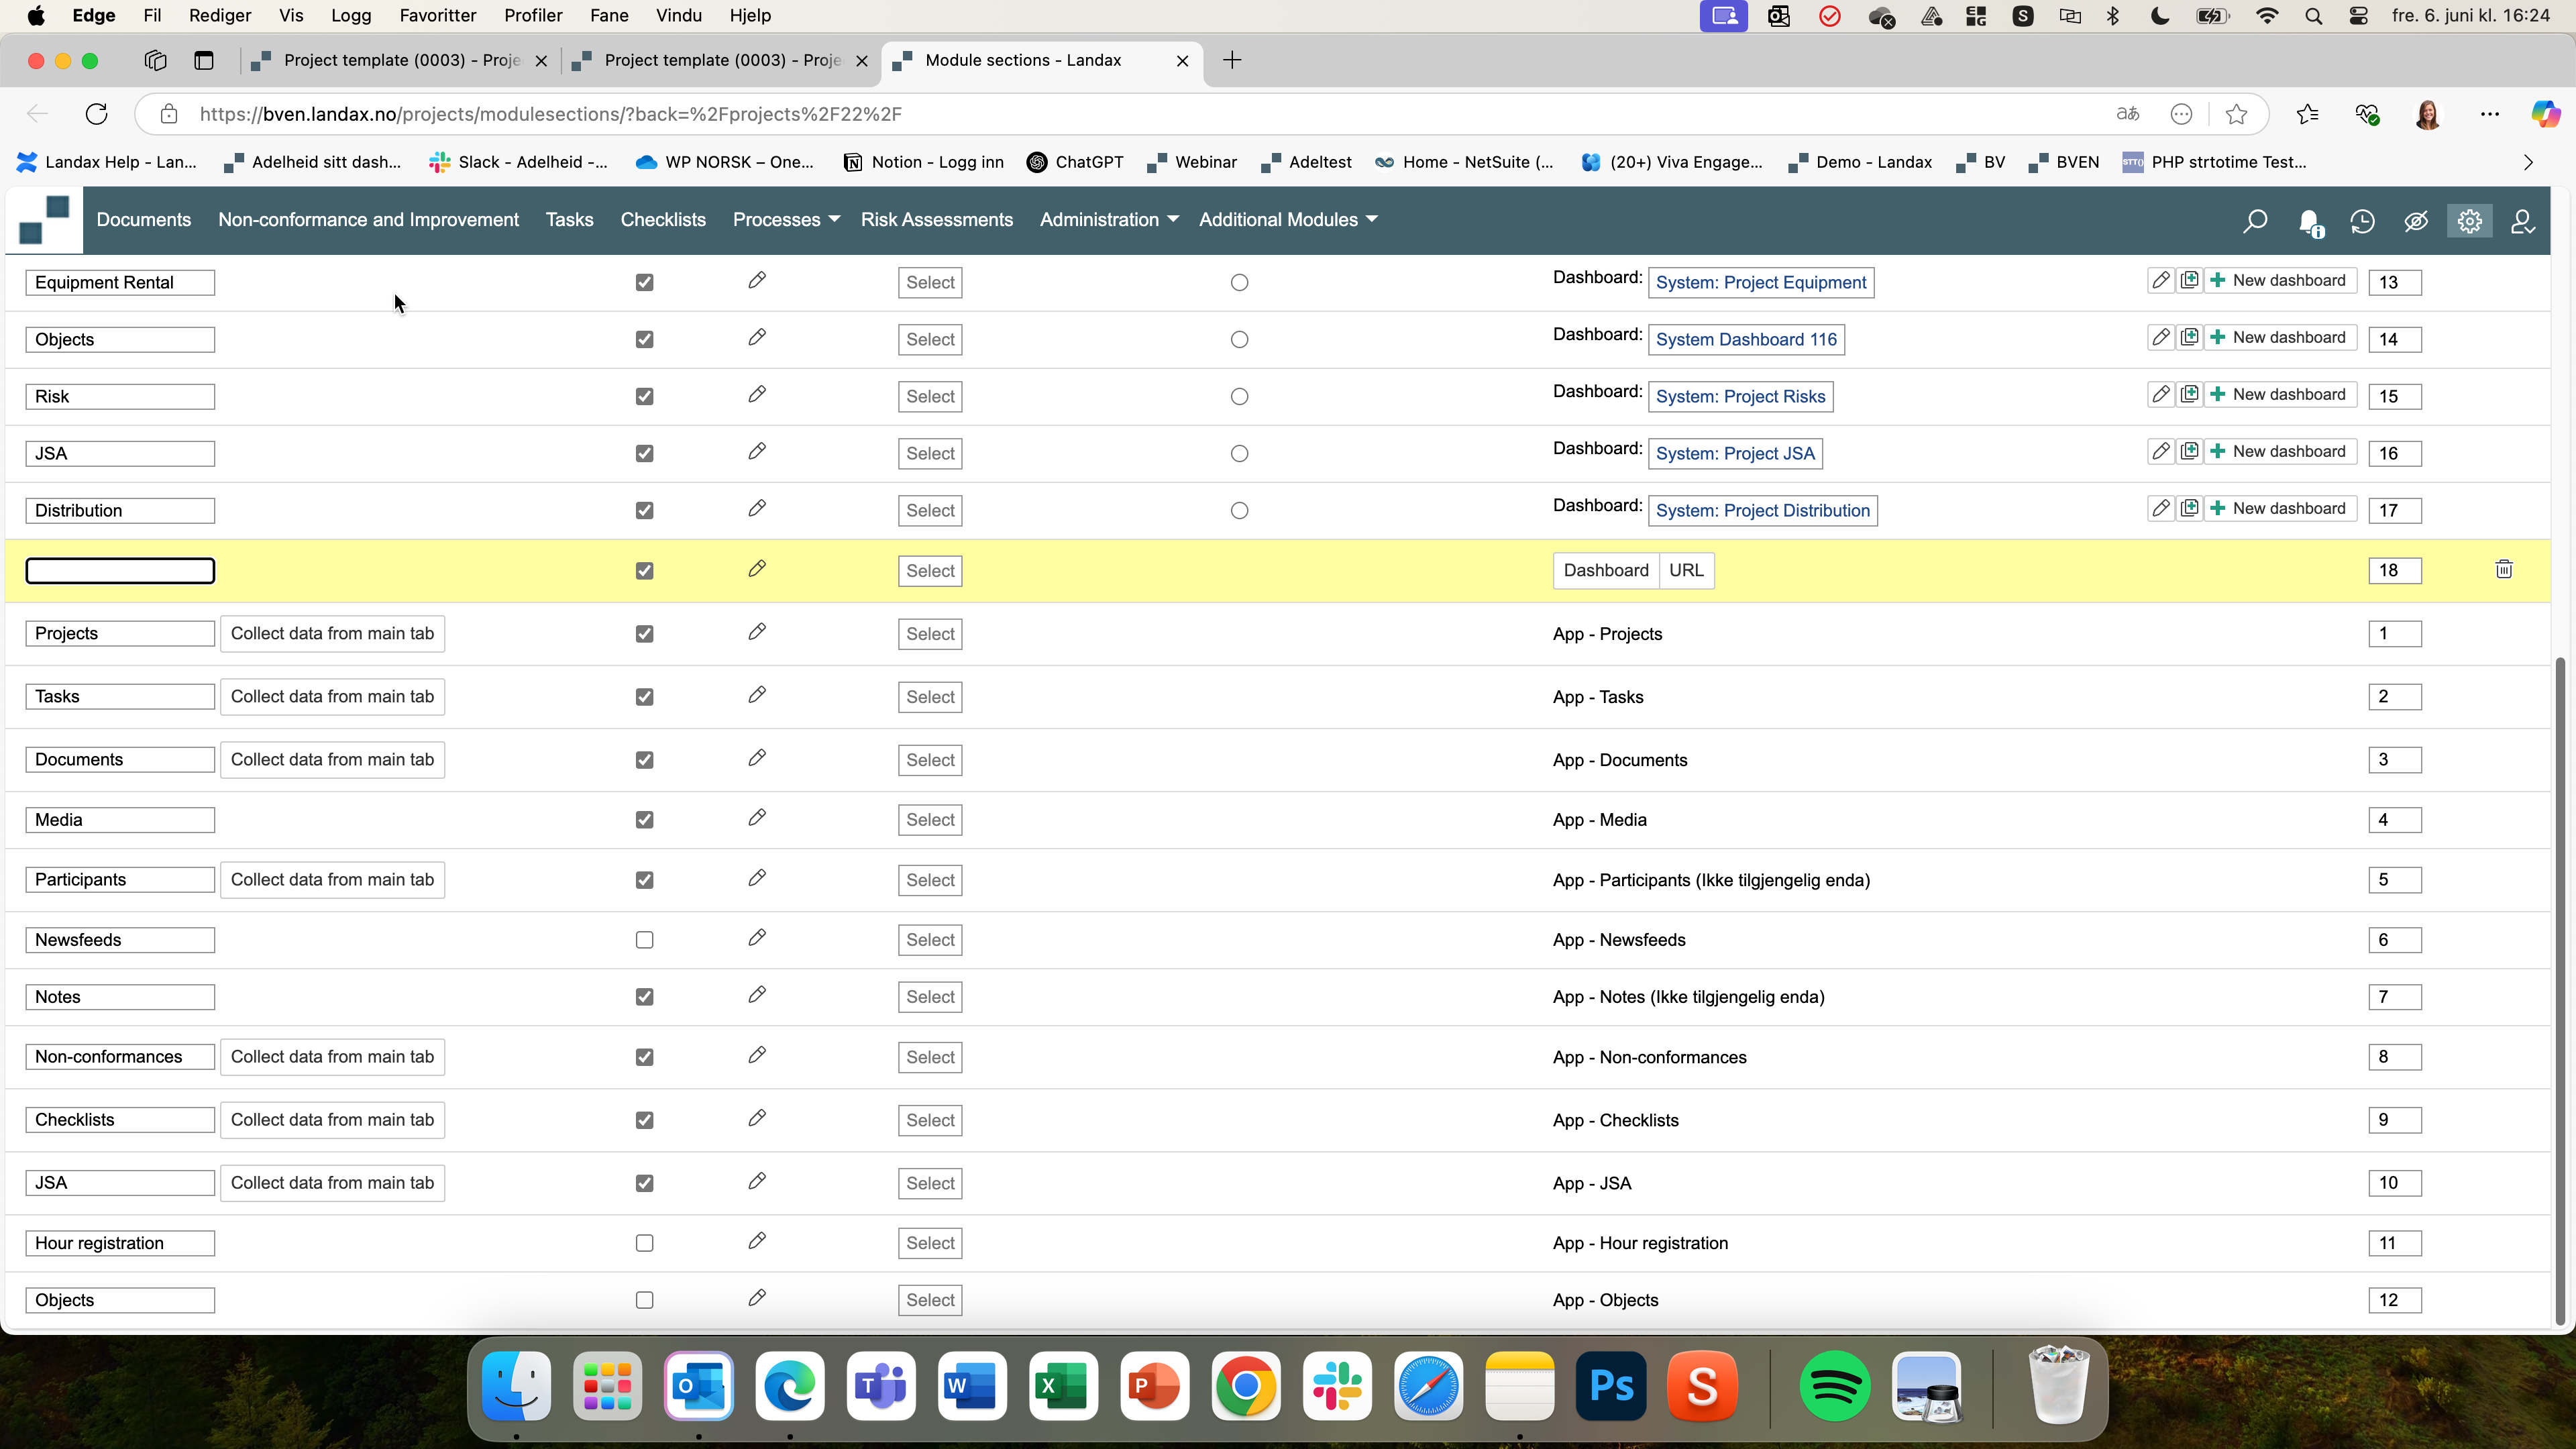Click the empty name field in yellow row
Image resolution: width=2576 pixels, height=1449 pixels.
point(120,571)
